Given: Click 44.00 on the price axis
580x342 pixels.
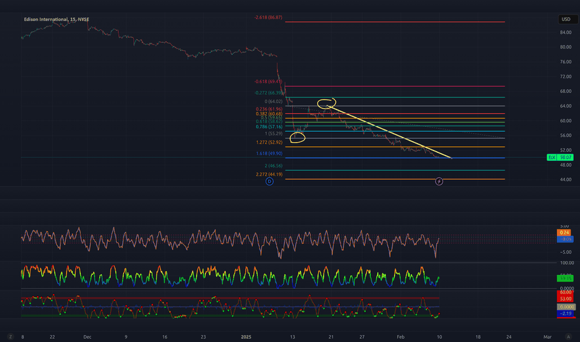Looking at the screenshot, I should [x=566, y=180].
